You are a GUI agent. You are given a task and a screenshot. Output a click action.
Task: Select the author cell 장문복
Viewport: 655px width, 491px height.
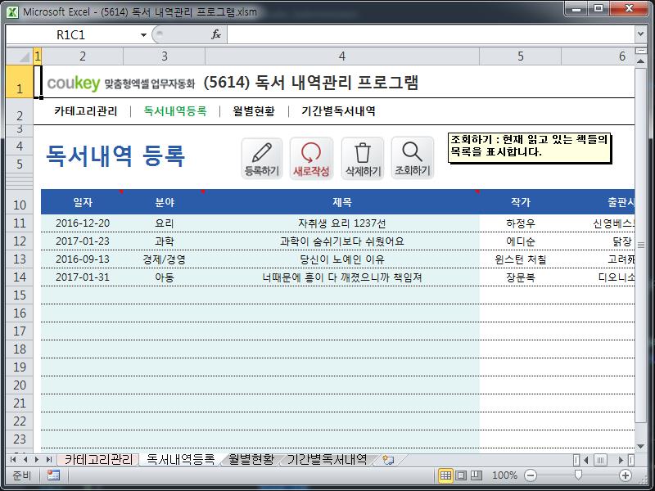(x=521, y=277)
